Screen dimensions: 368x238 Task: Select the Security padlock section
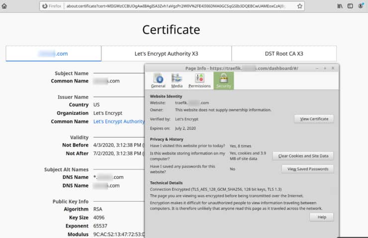[x=223, y=80]
